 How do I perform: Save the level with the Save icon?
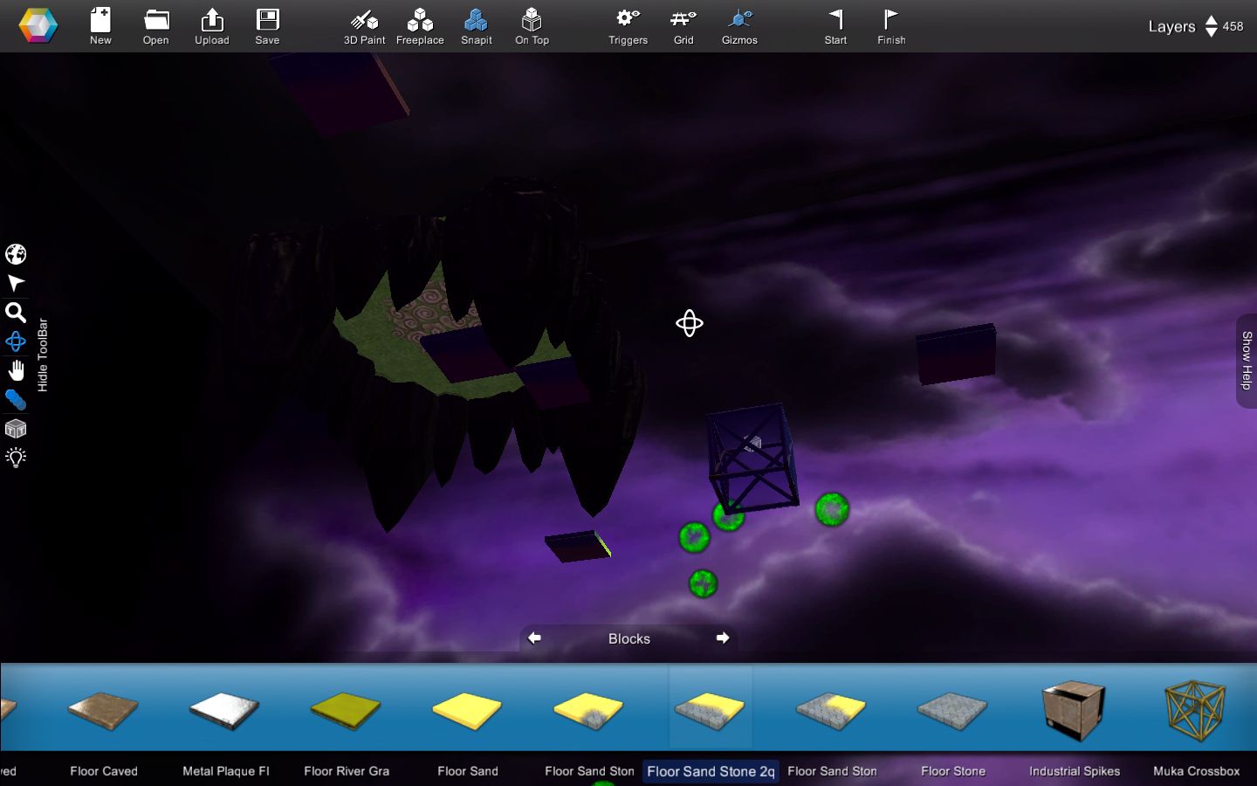pos(267,26)
